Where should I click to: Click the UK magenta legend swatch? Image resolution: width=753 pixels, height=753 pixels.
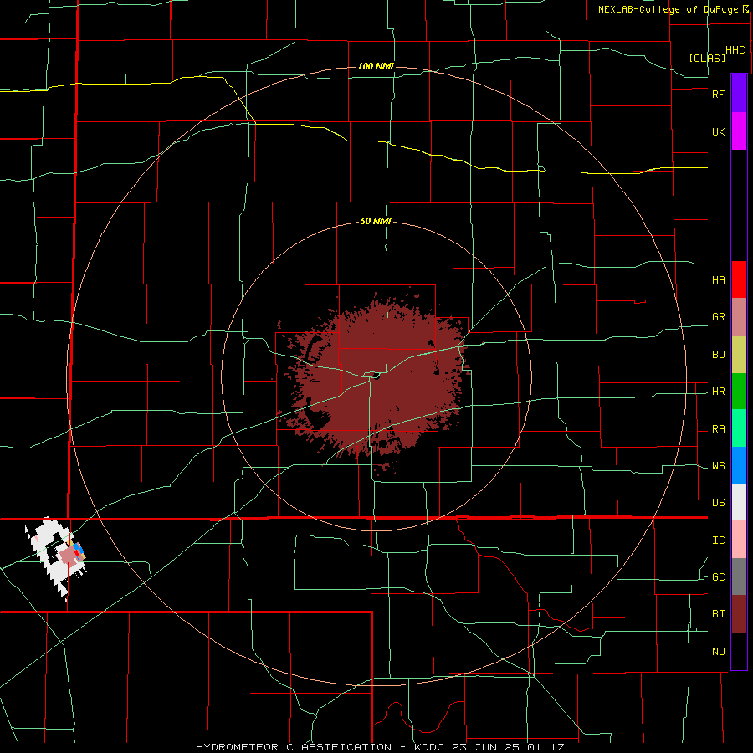tap(739, 131)
